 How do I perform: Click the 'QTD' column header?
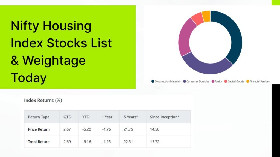click(67, 117)
